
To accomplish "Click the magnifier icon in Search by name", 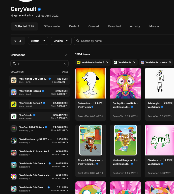I will click(x=78, y=41).
